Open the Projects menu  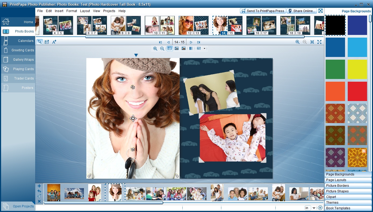click(109, 11)
